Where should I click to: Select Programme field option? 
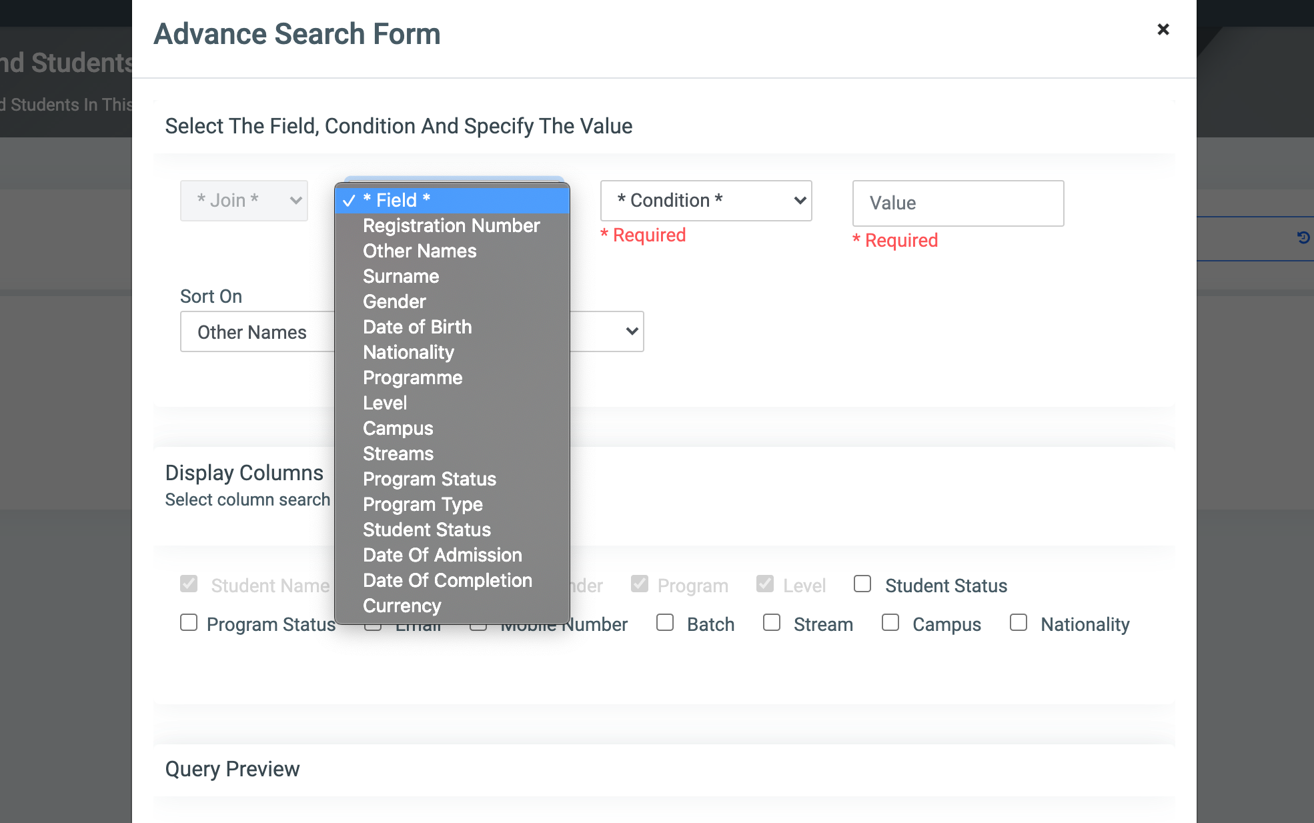(x=412, y=377)
